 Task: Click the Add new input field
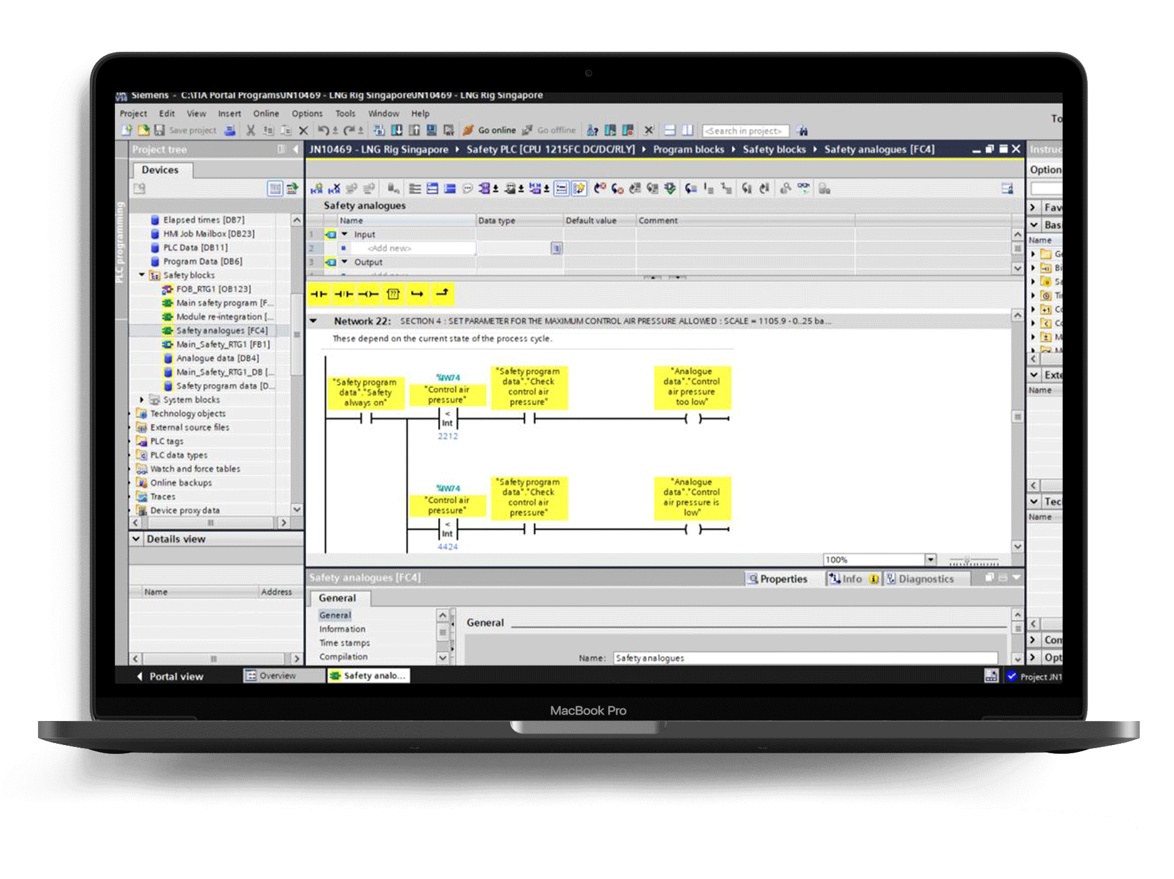[x=413, y=248]
